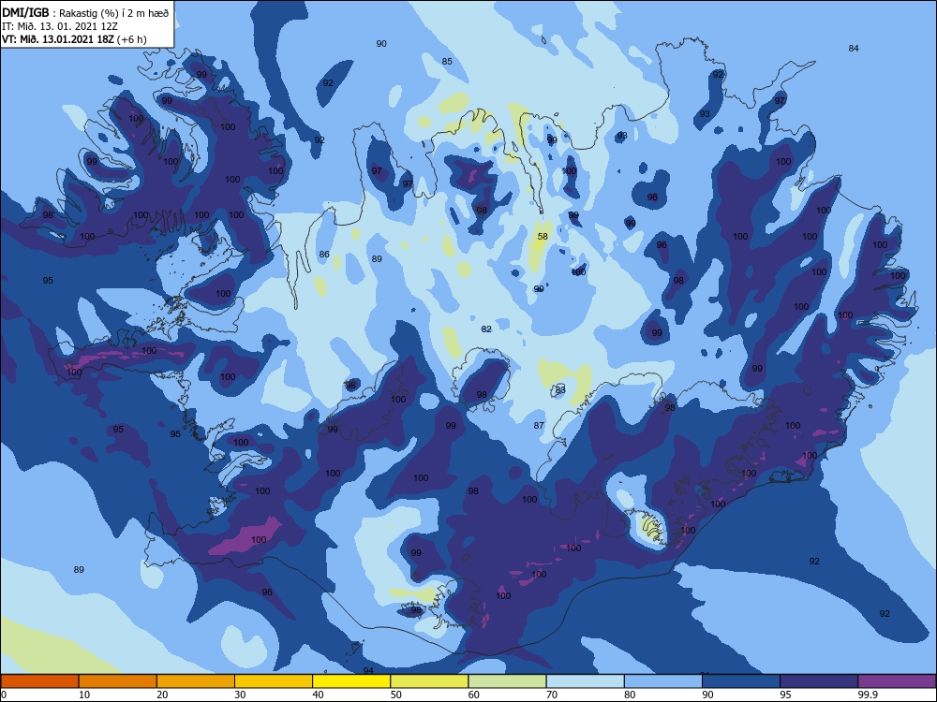
Task: Click the orange 10–20 legend swatch
Action: pyautogui.click(x=118, y=681)
